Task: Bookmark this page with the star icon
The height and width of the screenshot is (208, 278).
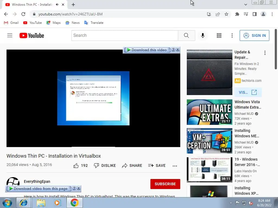Action: pos(226,14)
